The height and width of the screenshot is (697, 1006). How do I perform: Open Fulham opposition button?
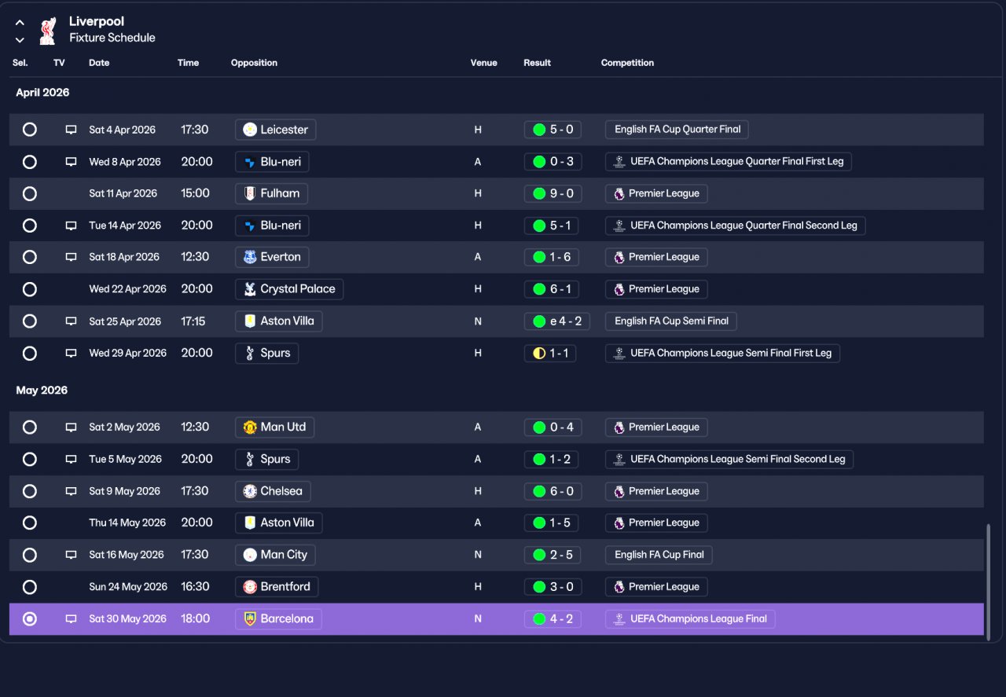click(x=272, y=193)
